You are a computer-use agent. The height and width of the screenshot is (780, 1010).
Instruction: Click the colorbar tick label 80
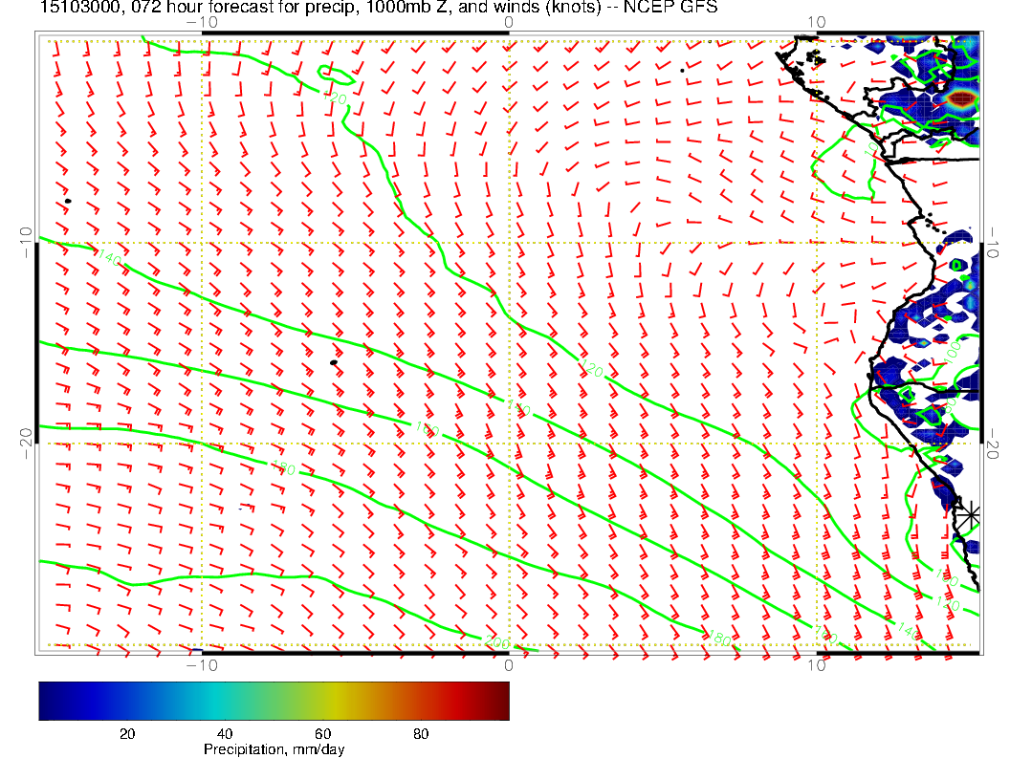[420, 733]
